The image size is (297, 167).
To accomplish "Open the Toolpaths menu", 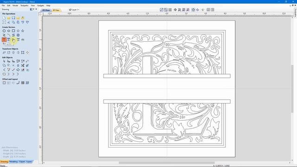I will click(25, 6).
